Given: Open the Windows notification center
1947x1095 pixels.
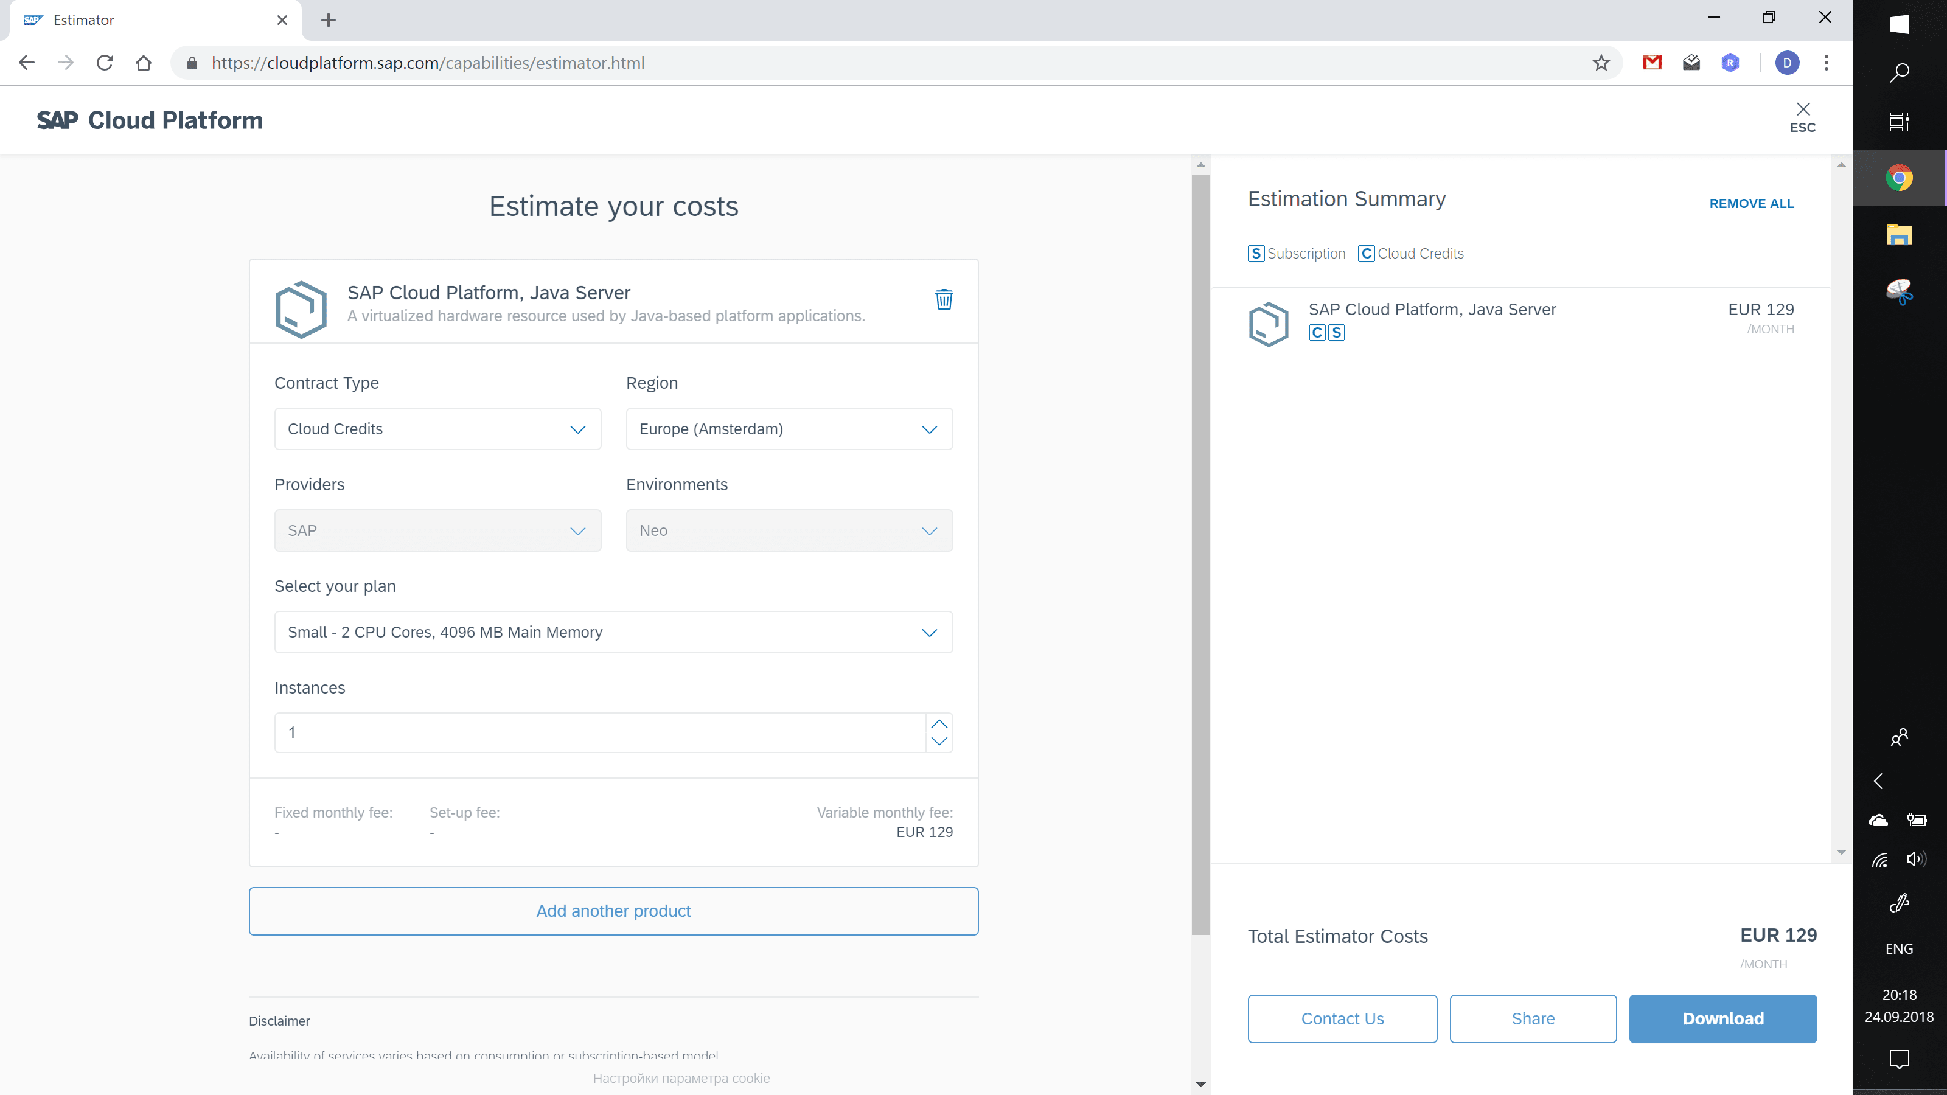Looking at the screenshot, I should [1898, 1058].
